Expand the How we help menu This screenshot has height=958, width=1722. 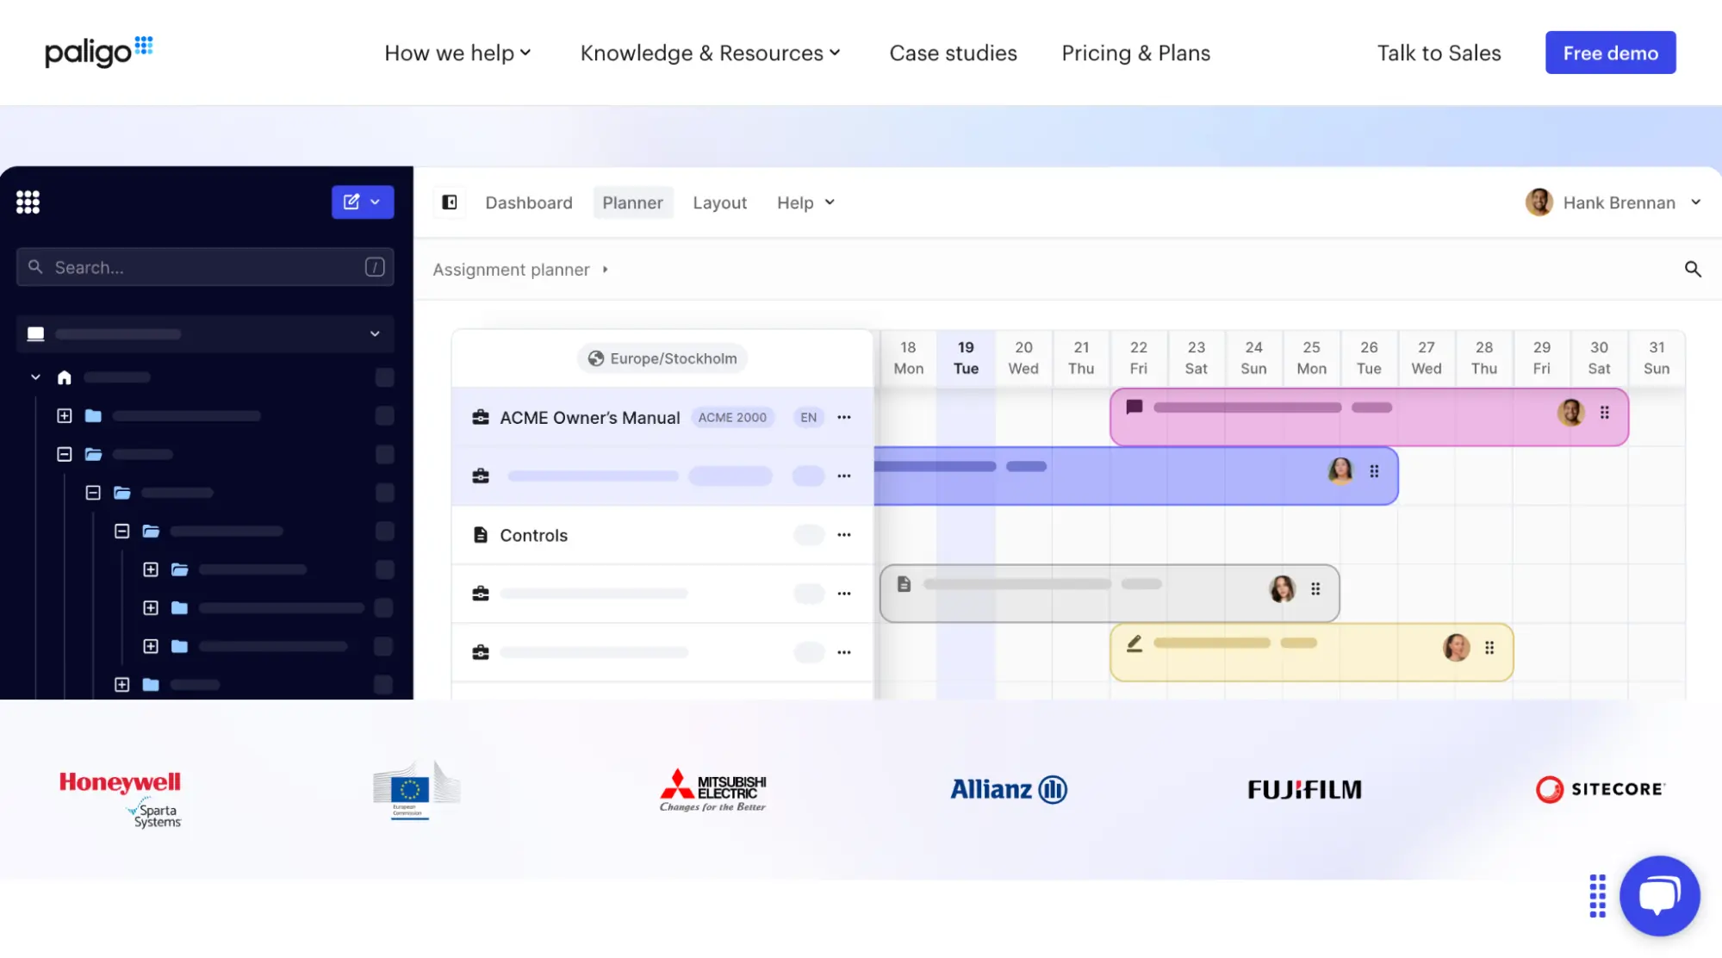[457, 53]
